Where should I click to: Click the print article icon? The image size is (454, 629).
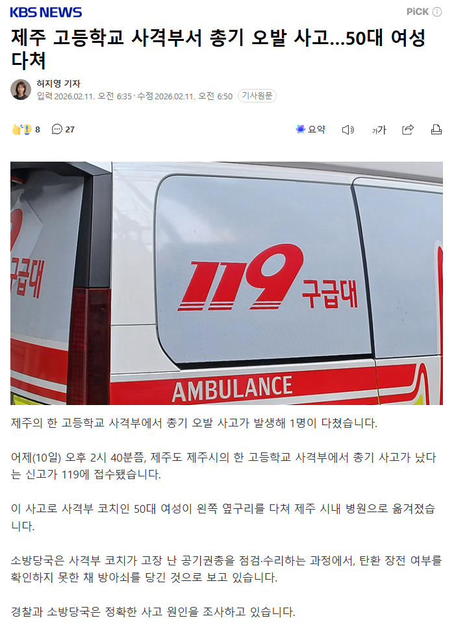(x=436, y=130)
